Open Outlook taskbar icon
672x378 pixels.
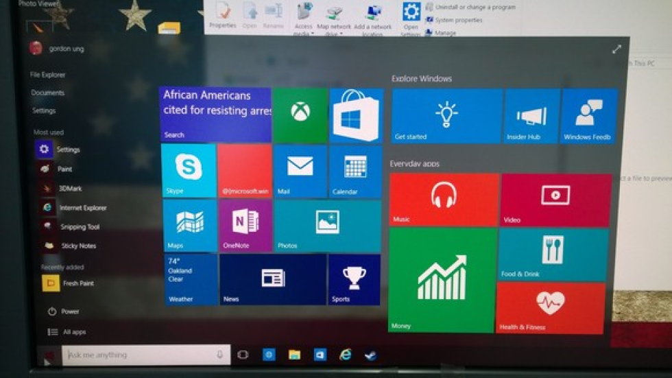click(320, 355)
